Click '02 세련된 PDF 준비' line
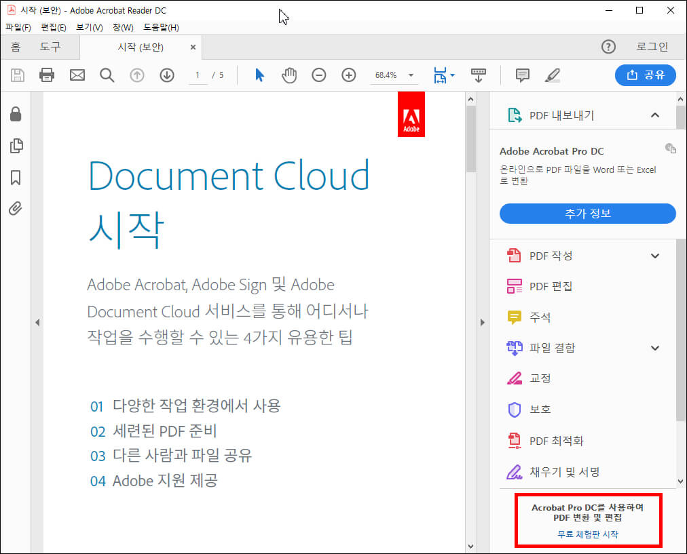The height and width of the screenshot is (554, 687). click(x=153, y=431)
